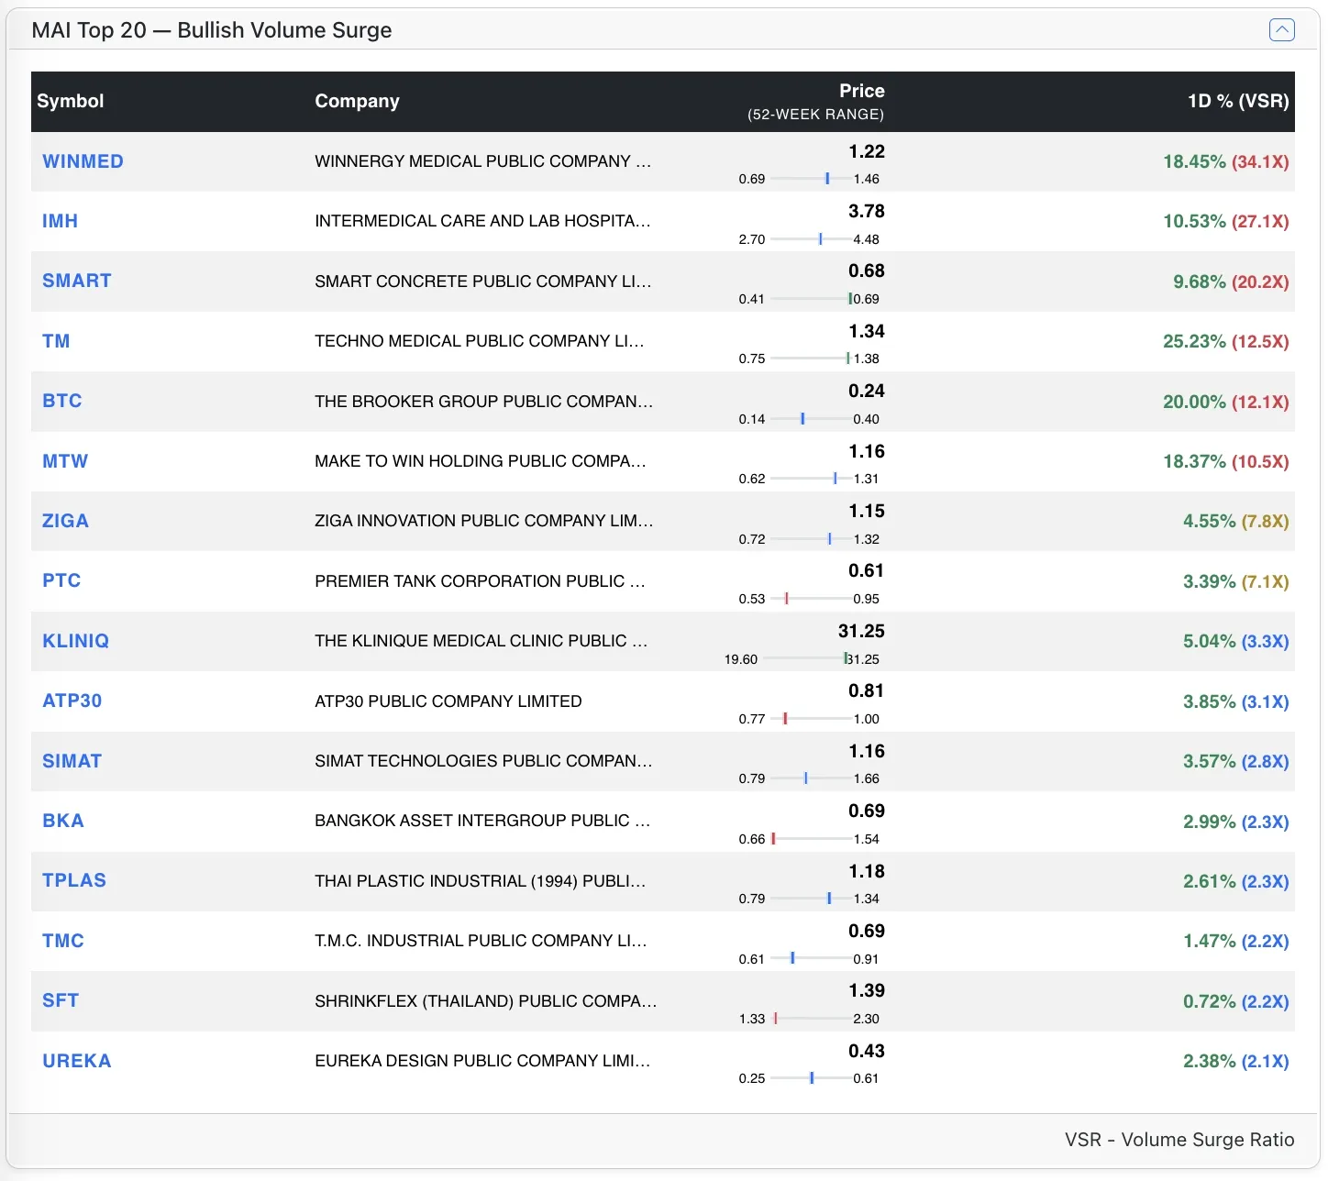
Task: Click the 9.68% (20.2X) value
Action: (x=1231, y=282)
